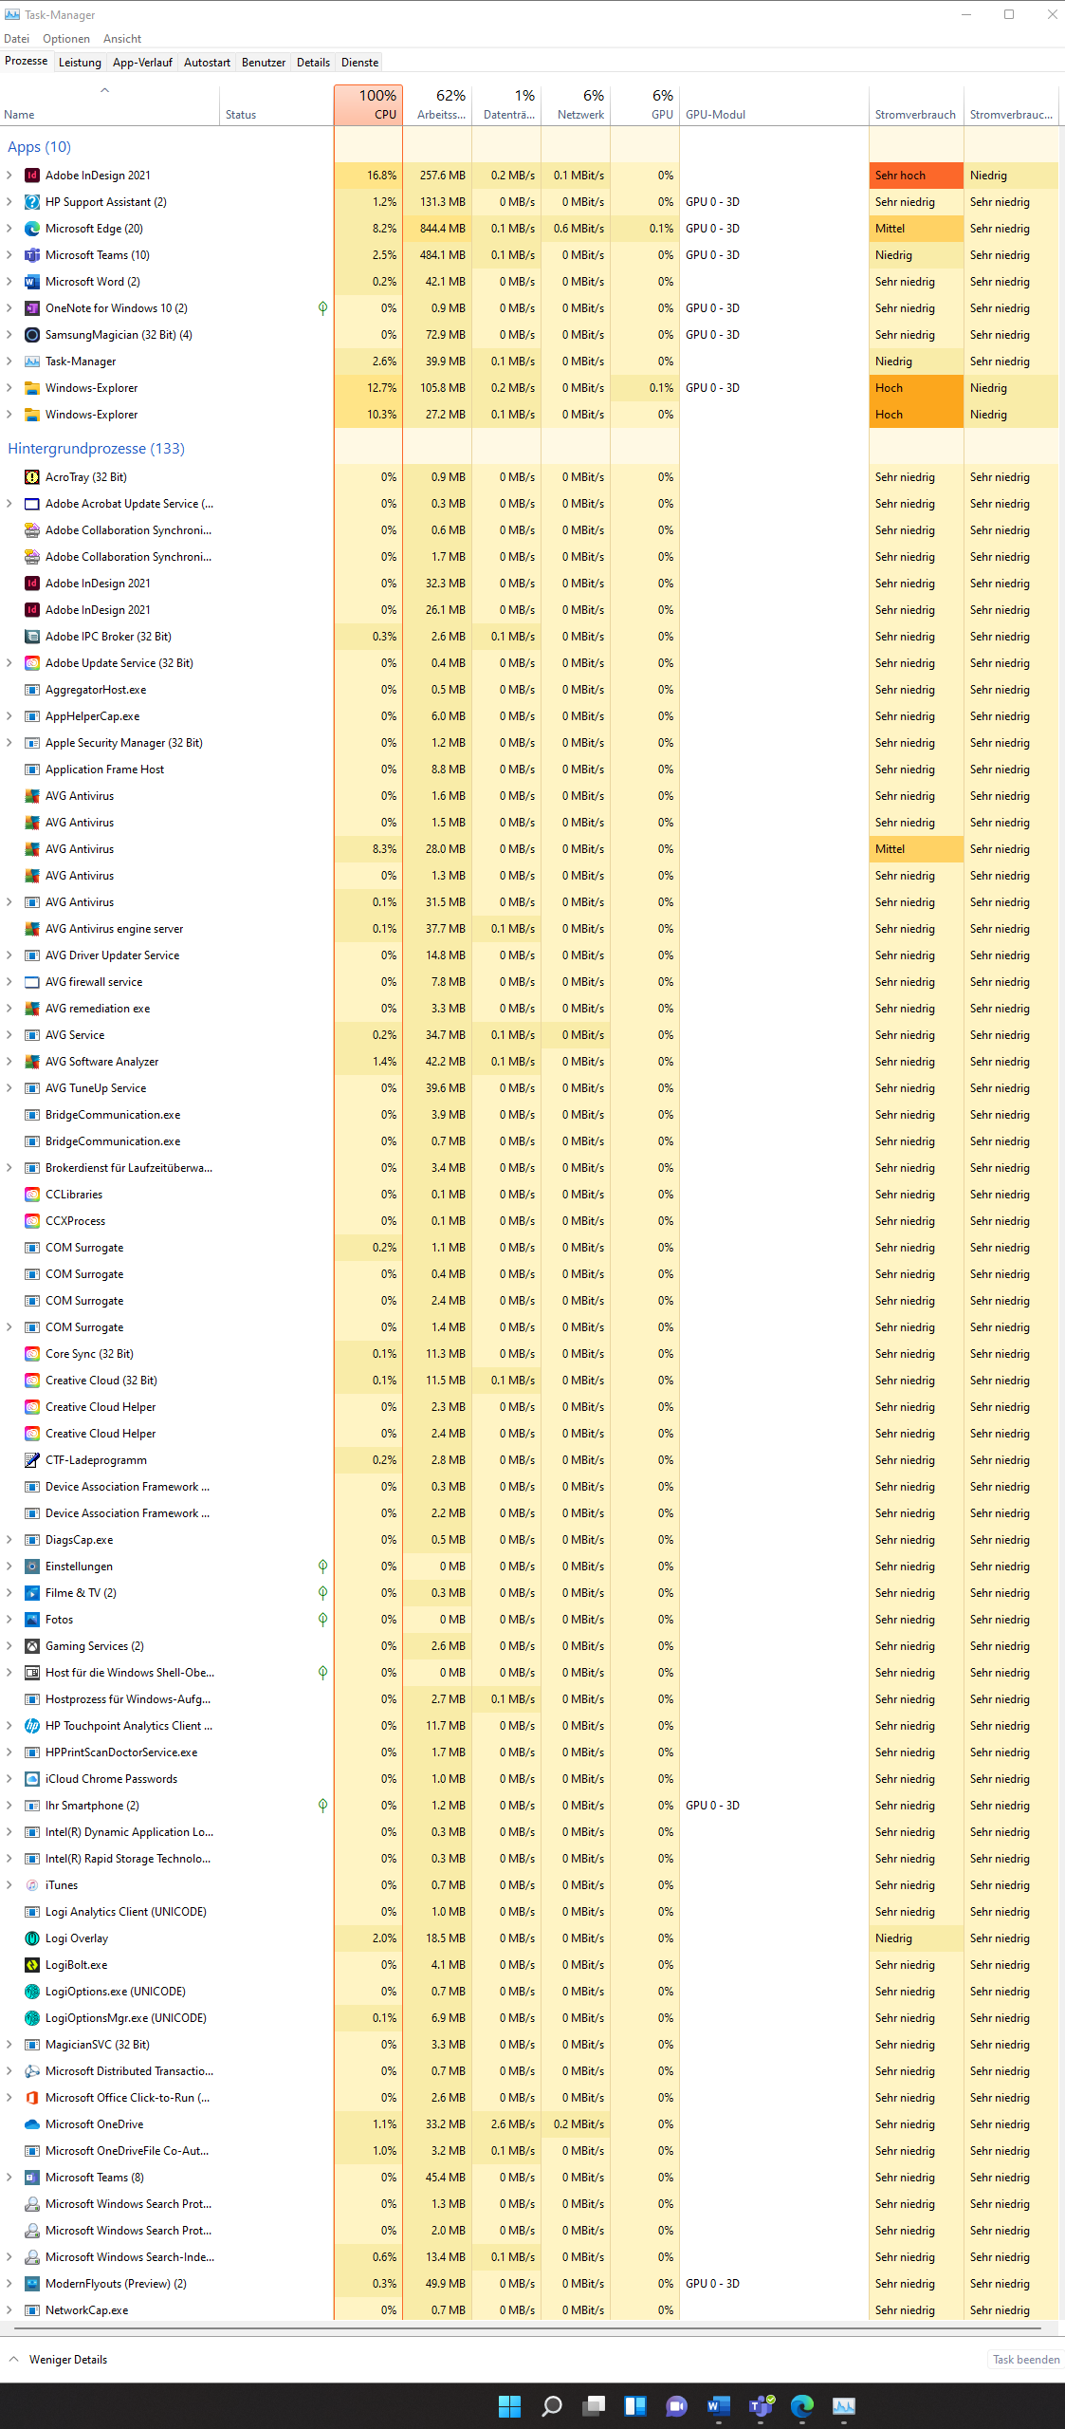Open the Ansicht menu

(x=122, y=39)
